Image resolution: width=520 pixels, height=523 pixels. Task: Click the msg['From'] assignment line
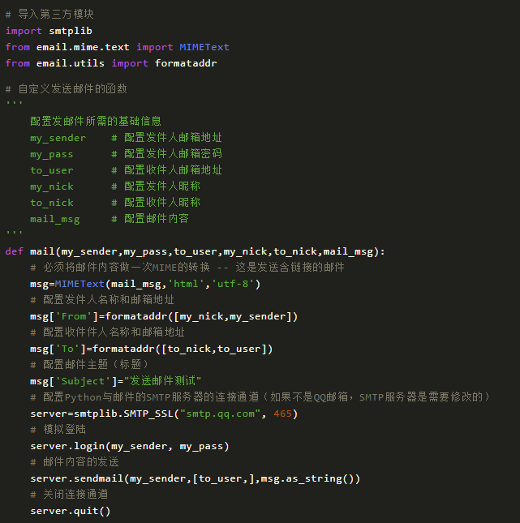pos(164,316)
